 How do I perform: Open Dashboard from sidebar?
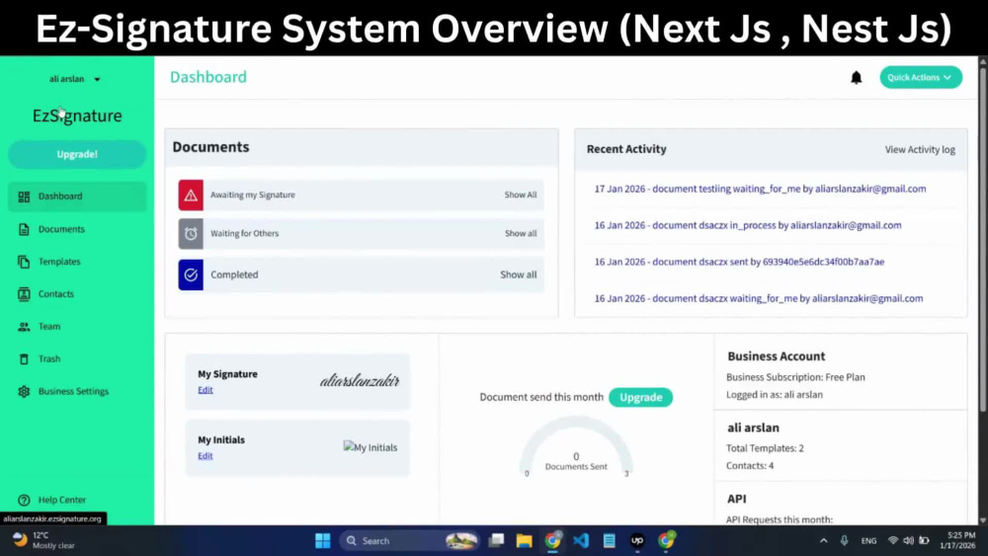[77, 197]
